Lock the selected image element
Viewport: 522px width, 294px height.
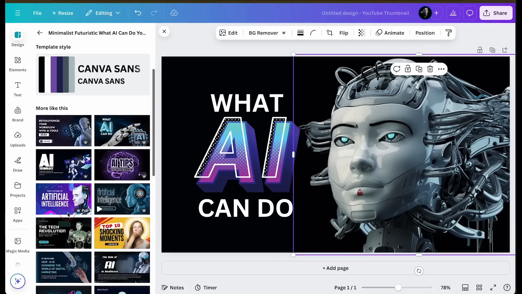(x=408, y=69)
